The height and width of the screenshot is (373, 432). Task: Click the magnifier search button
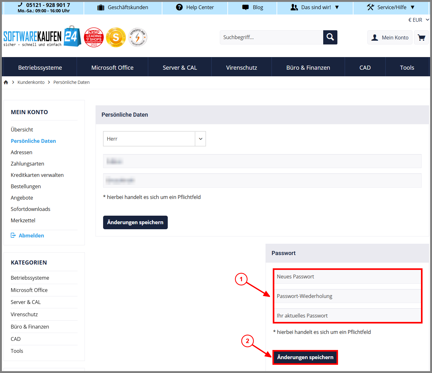tap(330, 37)
